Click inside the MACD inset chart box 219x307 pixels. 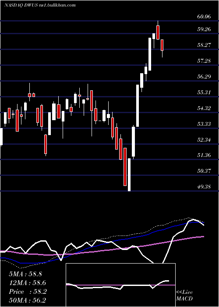click(120, 285)
